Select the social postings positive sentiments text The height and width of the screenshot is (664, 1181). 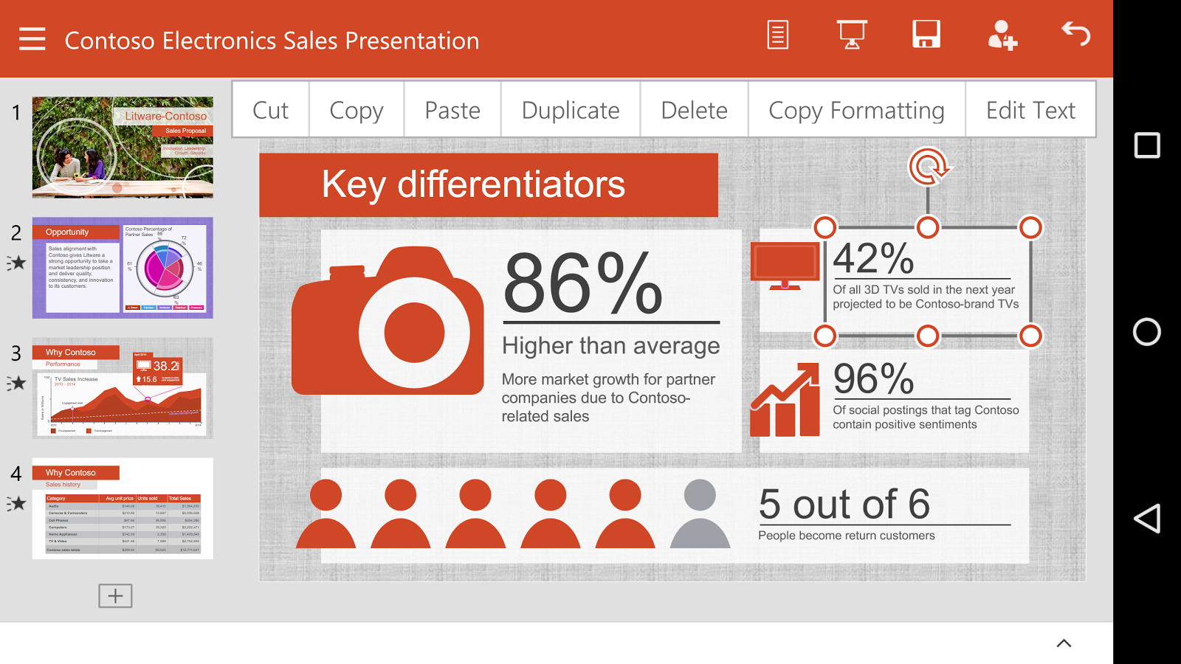[x=926, y=417]
